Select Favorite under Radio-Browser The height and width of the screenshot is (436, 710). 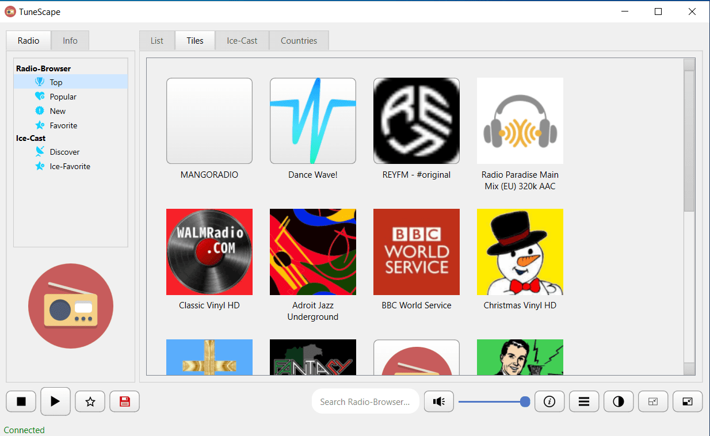point(71,125)
